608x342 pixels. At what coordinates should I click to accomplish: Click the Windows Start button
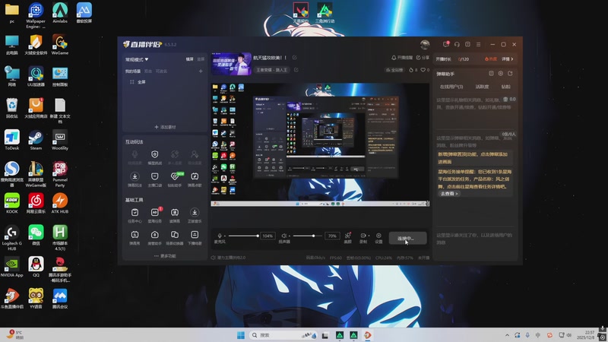tap(241, 335)
